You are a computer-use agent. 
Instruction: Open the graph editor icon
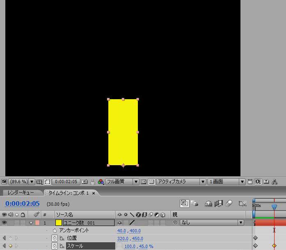click(x=243, y=204)
